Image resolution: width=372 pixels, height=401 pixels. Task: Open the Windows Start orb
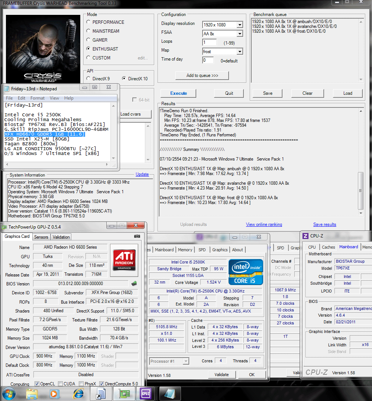(x=8, y=394)
